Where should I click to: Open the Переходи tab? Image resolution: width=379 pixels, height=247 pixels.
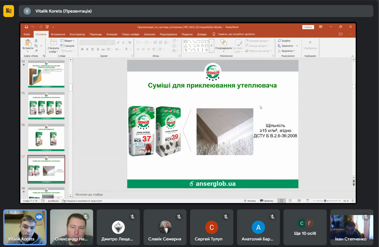point(95,34)
